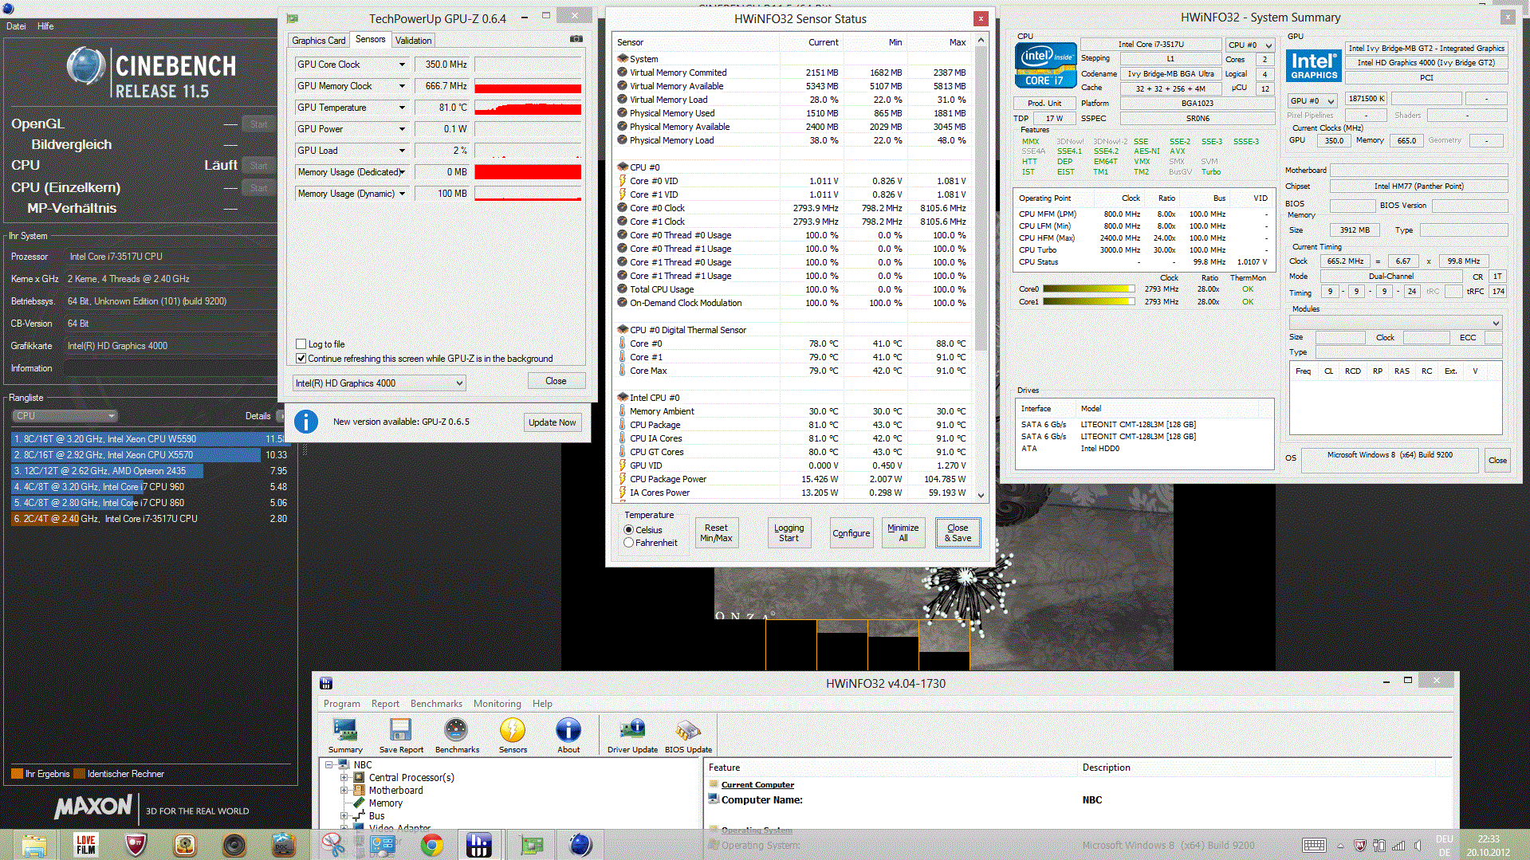Select Celsius temperature unit
The width and height of the screenshot is (1530, 860).
click(629, 530)
